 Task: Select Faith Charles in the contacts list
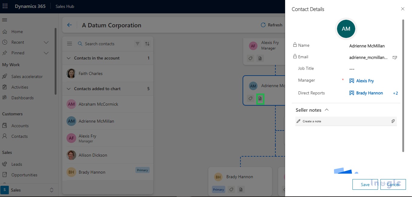pos(108,73)
